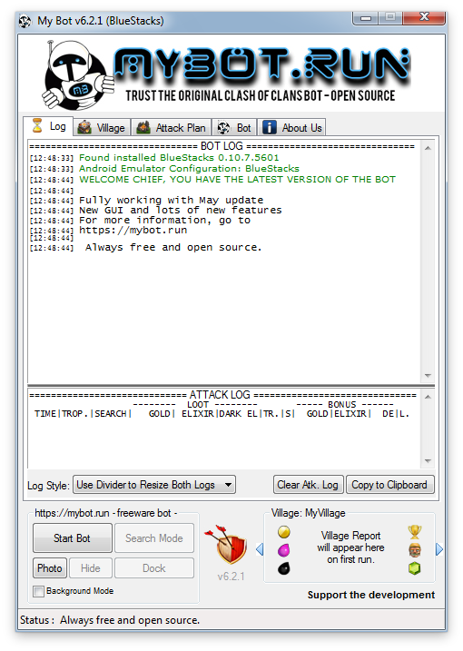This screenshot has height=651, width=463.
Task: Click the green gem icon
Action: 414,568
